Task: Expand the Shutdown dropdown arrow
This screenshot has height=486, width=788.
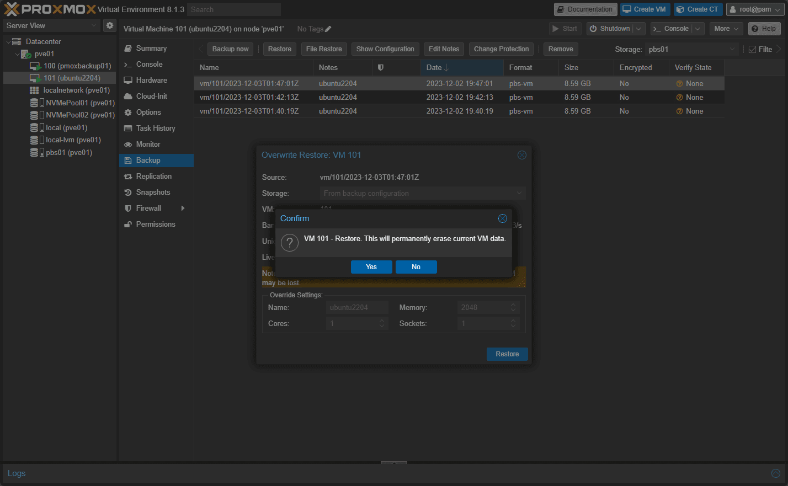Action: pyautogui.click(x=638, y=29)
